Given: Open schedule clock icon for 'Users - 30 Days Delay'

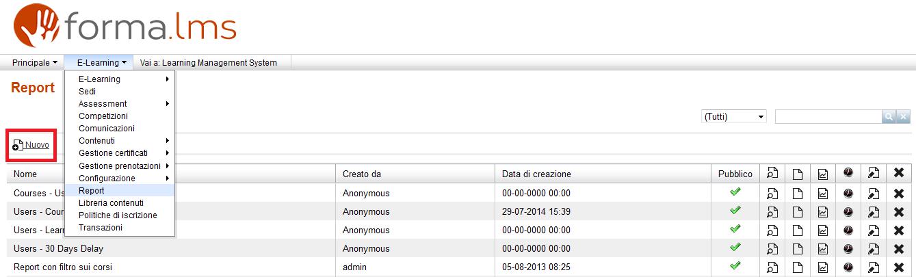Looking at the screenshot, I should coord(848,249).
